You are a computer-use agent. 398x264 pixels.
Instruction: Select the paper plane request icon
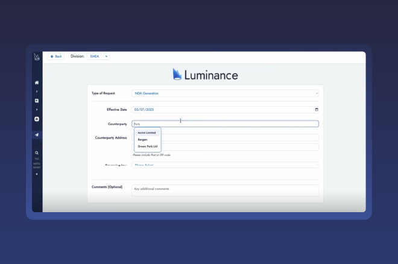click(37, 134)
